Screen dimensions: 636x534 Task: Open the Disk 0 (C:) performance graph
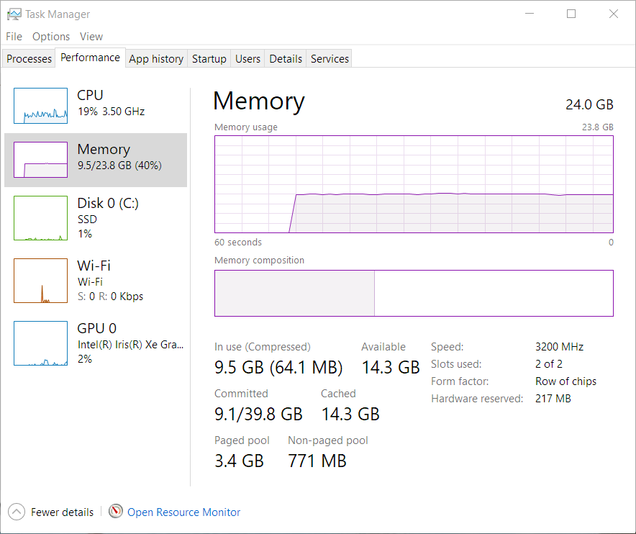pos(40,218)
